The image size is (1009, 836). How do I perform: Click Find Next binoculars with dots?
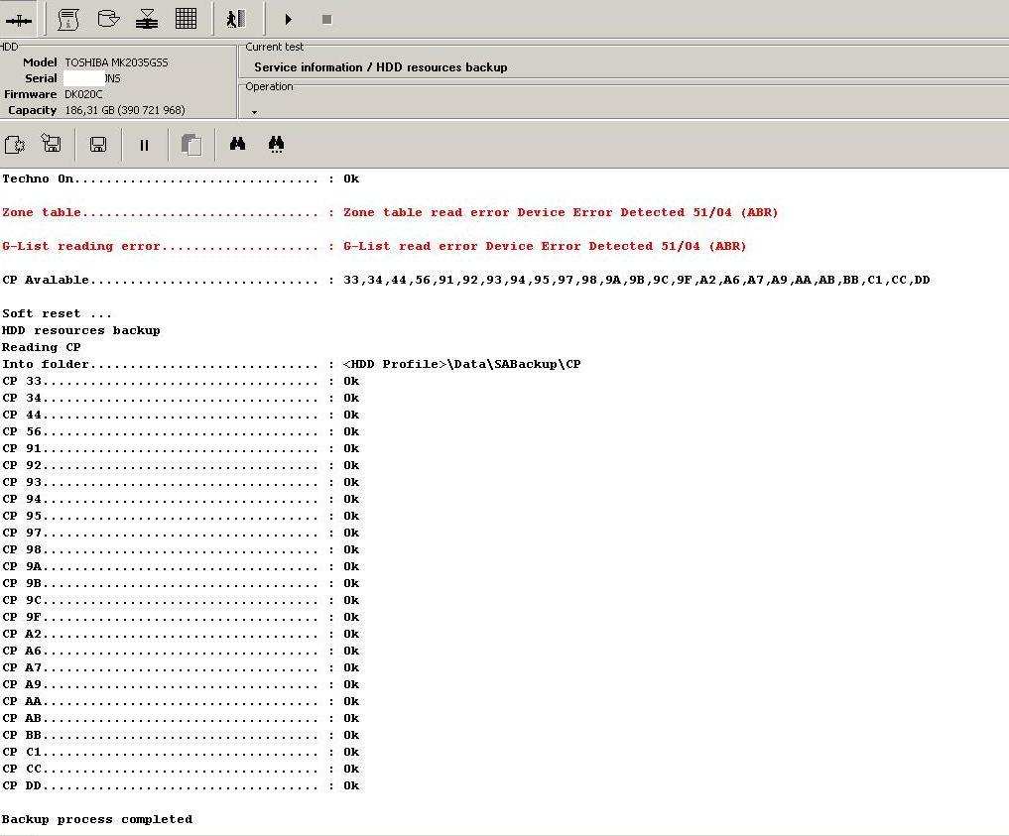(x=276, y=144)
